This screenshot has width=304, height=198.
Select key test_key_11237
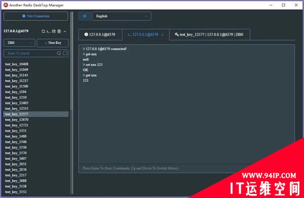pos(36,81)
